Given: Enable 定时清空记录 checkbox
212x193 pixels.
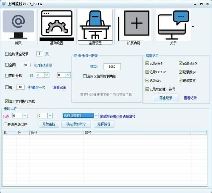Looking at the screenshot, I should 7,54.
